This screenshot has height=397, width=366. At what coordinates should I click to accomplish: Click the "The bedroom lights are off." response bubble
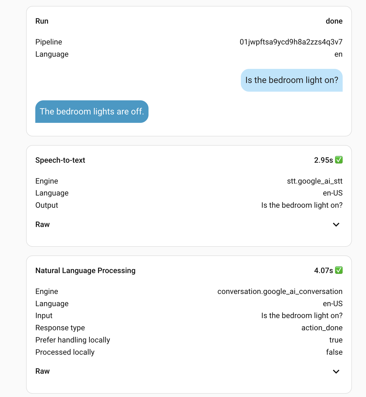[x=92, y=112]
